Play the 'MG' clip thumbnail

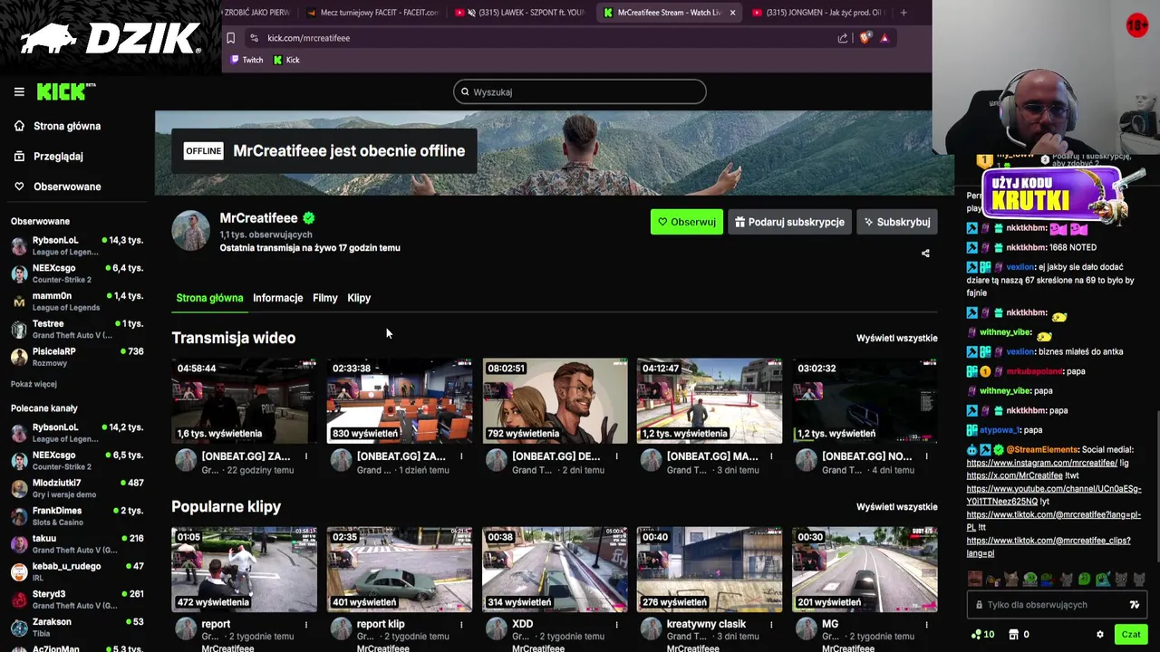coord(865,570)
